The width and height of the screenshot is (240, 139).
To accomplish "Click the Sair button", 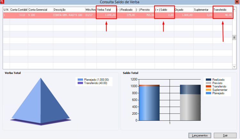I will click(x=225, y=135).
